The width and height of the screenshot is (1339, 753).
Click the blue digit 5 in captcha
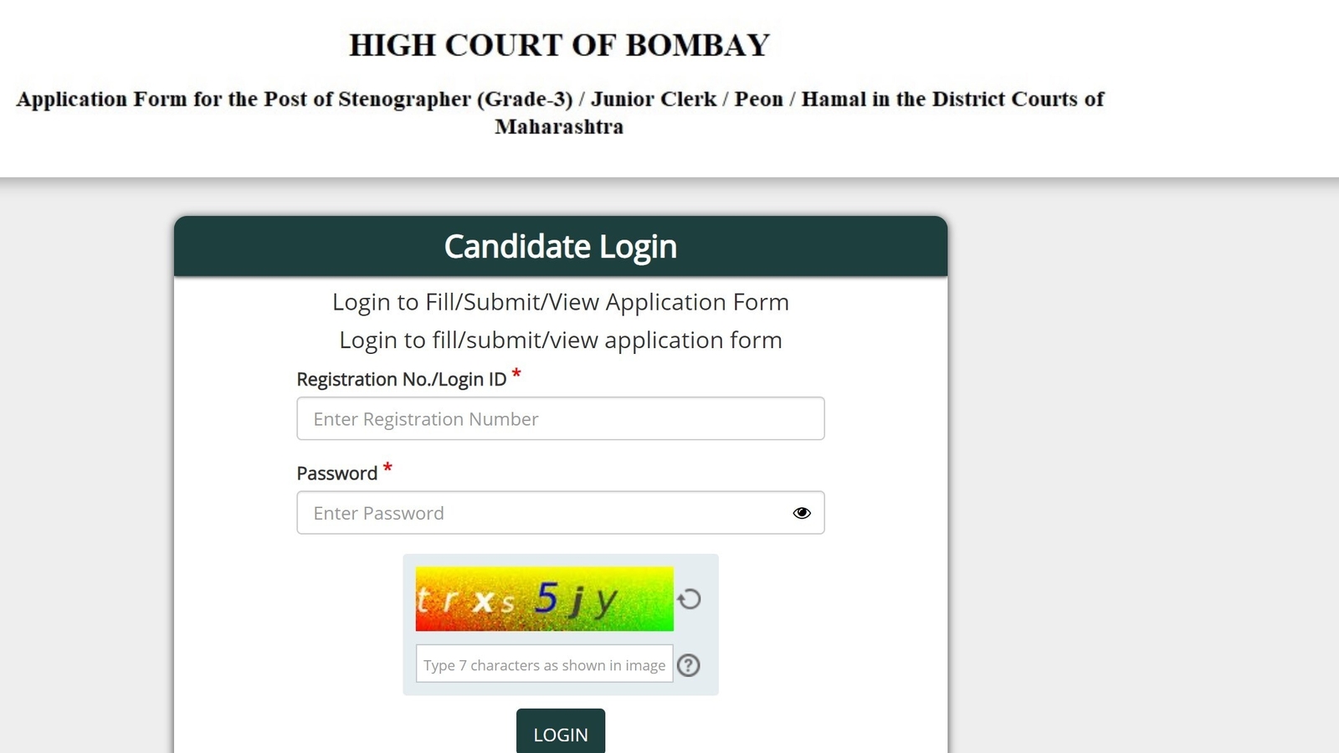tap(546, 597)
